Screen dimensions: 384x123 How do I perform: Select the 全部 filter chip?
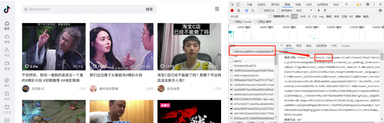click(294, 16)
